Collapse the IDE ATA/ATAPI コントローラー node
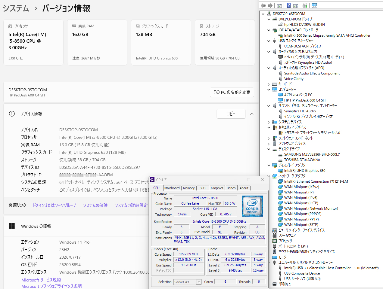383x289 pixels. click(269, 30)
